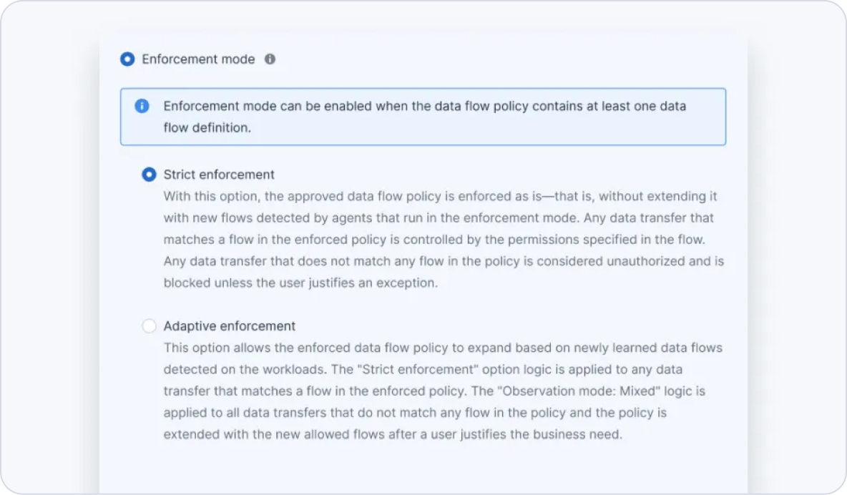This screenshot has width=847, height=495.
Task: Click the line ending "blocked unless the user justifies an exception"
Action: click(x=300, y=283)
